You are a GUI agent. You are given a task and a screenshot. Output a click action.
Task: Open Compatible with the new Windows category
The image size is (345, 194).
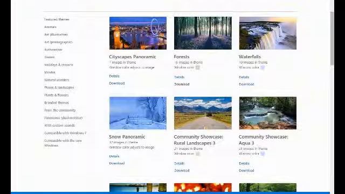pos(63,143)
